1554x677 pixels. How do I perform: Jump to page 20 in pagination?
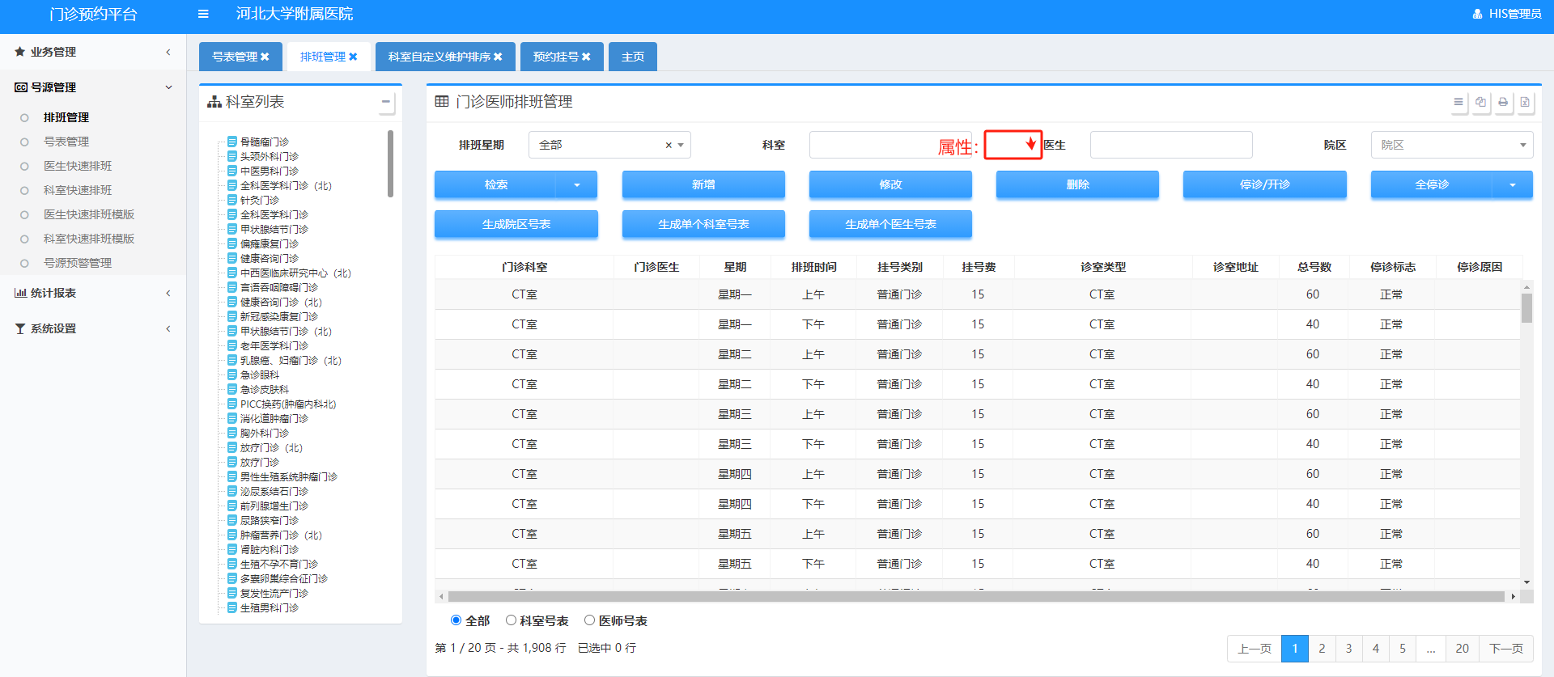tap(1462, 649)
